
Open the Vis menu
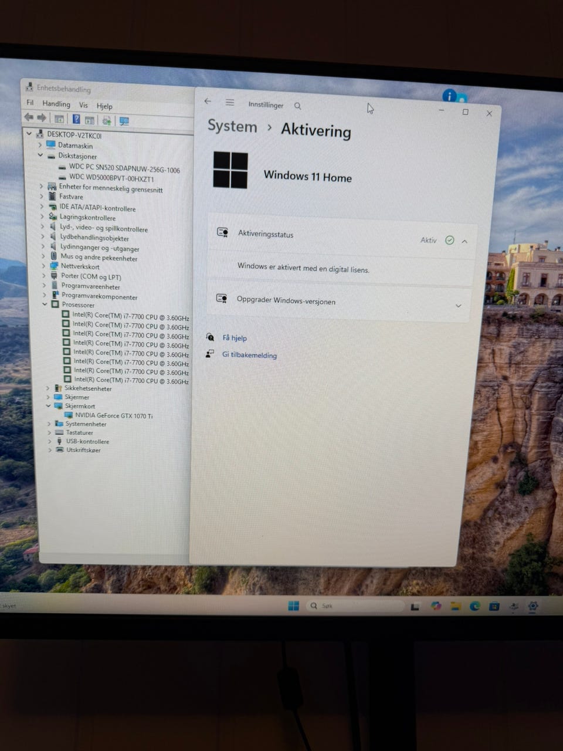point(83,105)
